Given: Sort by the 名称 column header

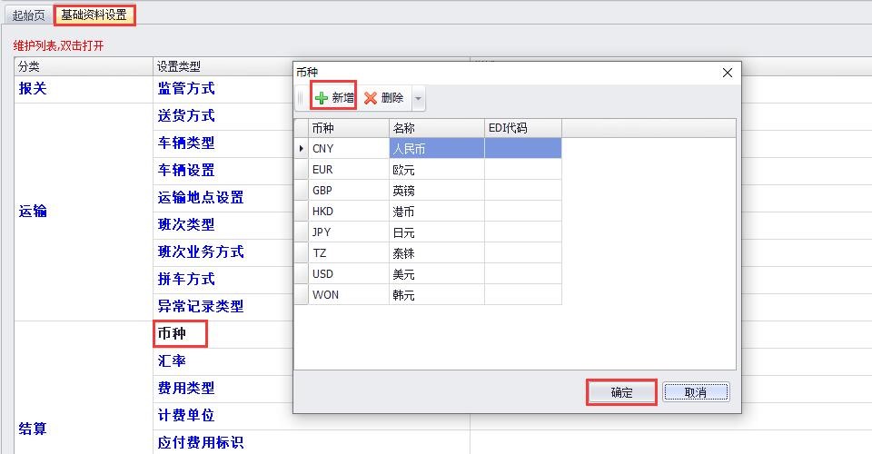Looking at the screenshot, I should 436,128.
